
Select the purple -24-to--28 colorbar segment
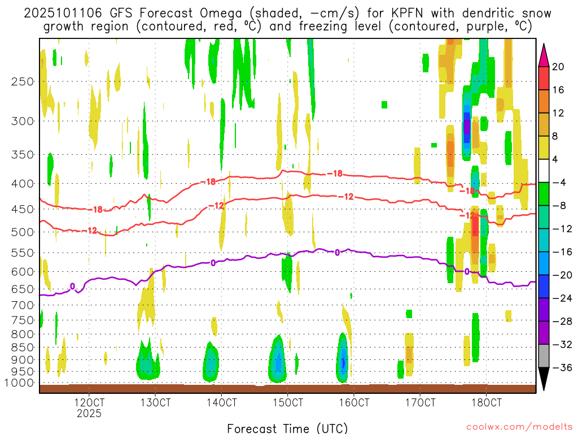[x=544, y=310]
